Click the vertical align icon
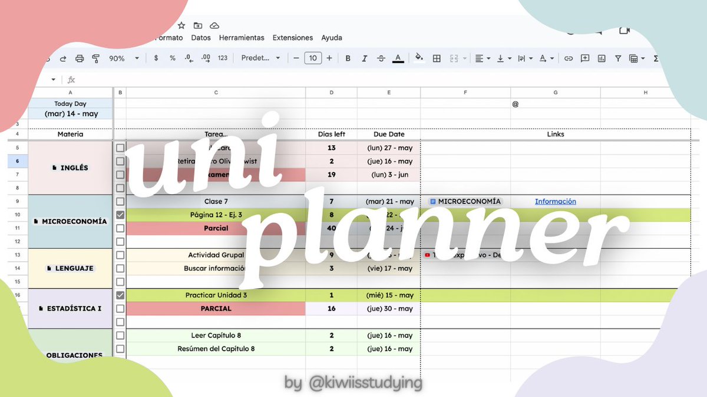 tap(501, 58)
